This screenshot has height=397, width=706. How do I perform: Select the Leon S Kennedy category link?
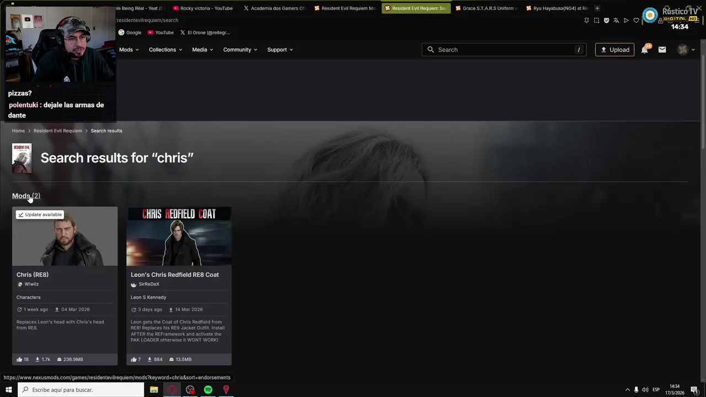pos(148,297)
